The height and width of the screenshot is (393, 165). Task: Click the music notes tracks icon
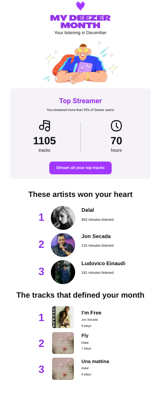pos(45,125)
